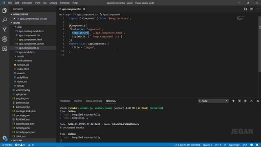The height and width of the screenshot is (147, 261).
Task: Open the Extensions view
Action: (x=4, y=49)
